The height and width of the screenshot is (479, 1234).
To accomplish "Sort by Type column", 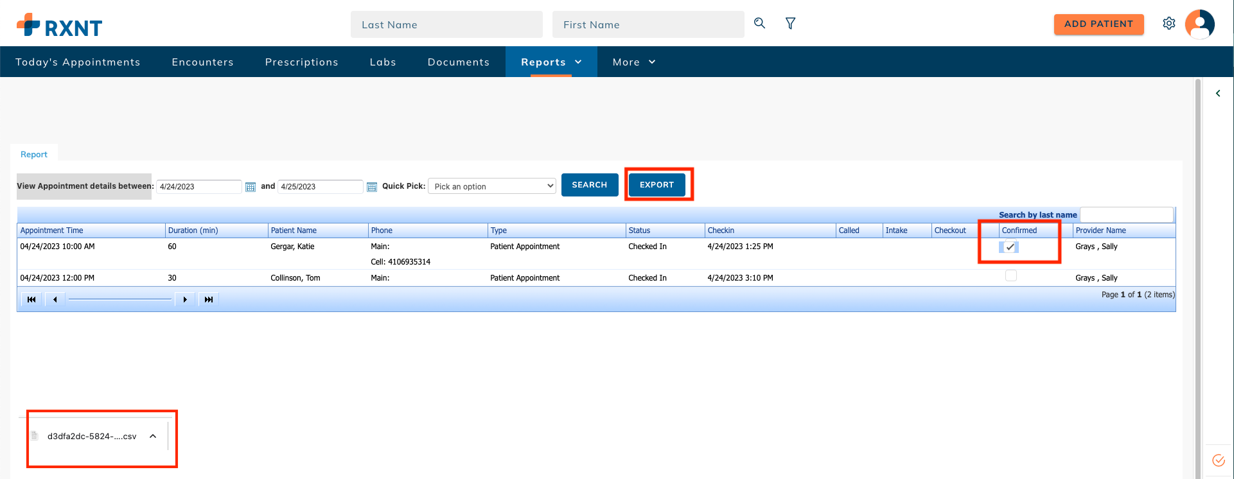I will click(x=557, y=231).
